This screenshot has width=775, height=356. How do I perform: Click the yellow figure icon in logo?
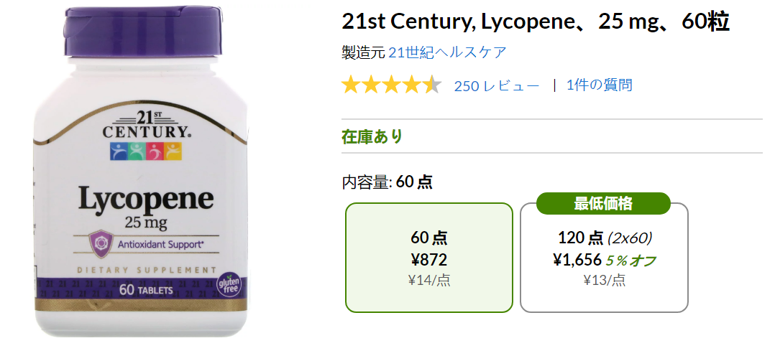(173, 151)
